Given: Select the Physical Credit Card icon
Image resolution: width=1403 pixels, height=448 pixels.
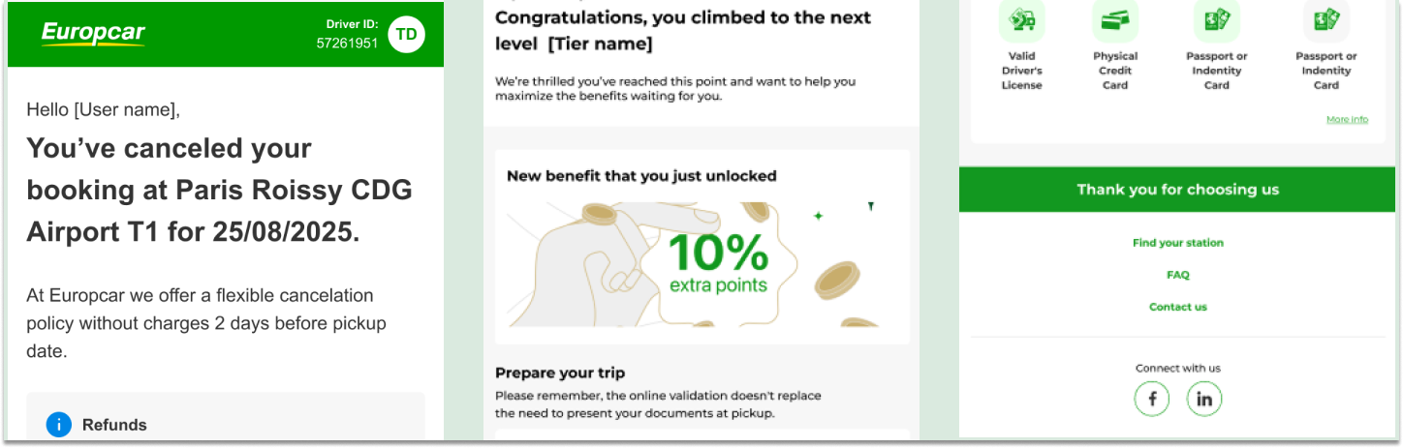Looking at the screenshot, I should 1115,19.
